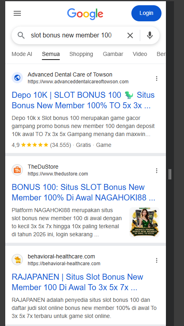Screen dimensions: 184x326
Task: Click the Advanced Dental Care globe favicon
Action: (x=17, y=78)
